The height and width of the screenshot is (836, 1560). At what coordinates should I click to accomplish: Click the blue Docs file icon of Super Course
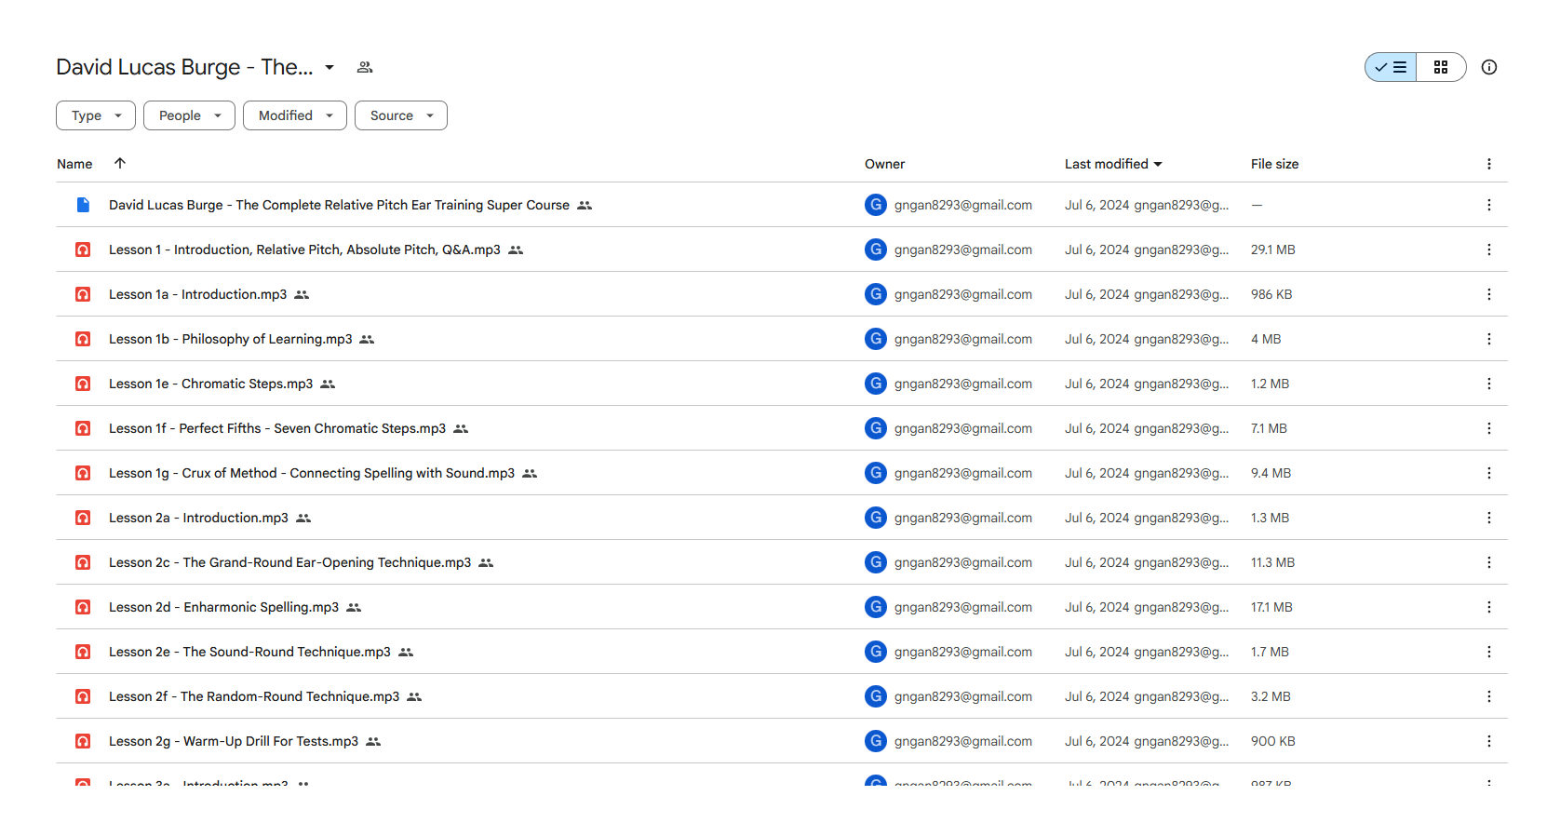(83, 205)
